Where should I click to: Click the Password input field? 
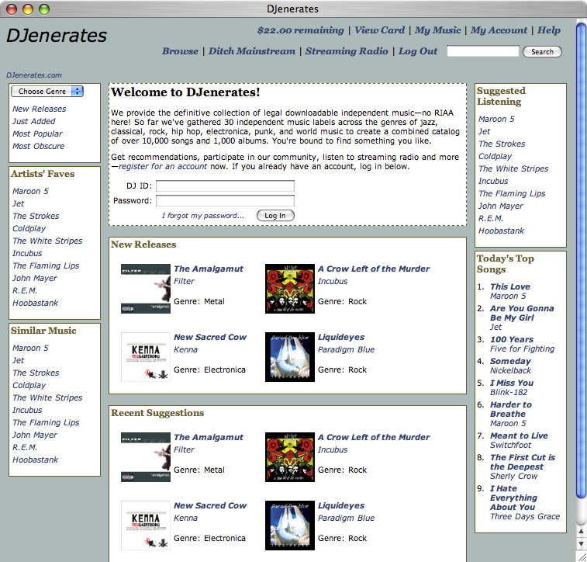tap(225, 201)
